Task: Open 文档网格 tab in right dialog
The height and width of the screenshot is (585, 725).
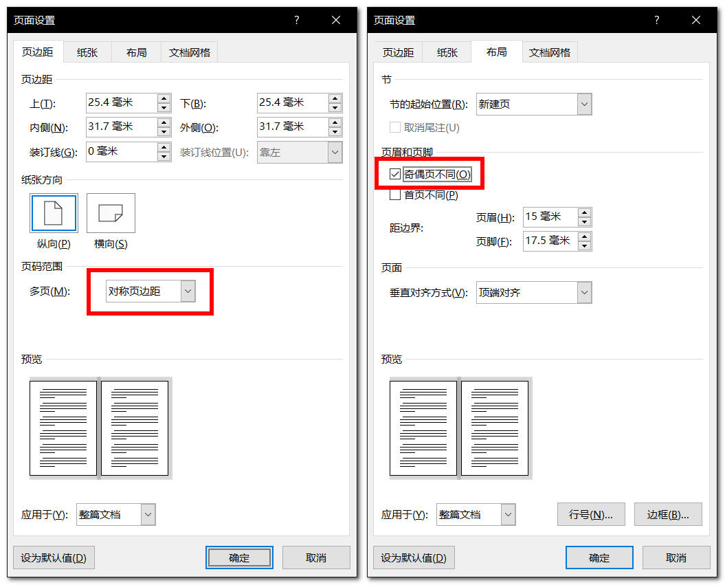Action: tap(550, 52)
